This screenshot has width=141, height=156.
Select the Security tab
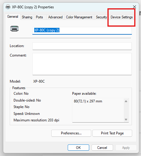click(x=101, y=17)
